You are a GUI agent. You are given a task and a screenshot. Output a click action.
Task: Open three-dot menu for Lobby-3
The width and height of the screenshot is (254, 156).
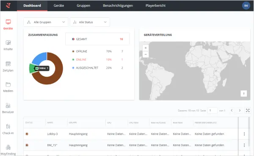coord(244,134)
